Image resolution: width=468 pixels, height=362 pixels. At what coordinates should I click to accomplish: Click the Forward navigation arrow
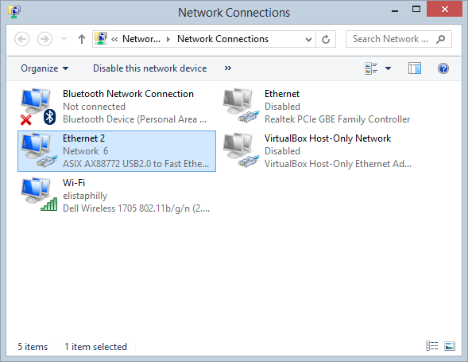click(x=44, y=39)
